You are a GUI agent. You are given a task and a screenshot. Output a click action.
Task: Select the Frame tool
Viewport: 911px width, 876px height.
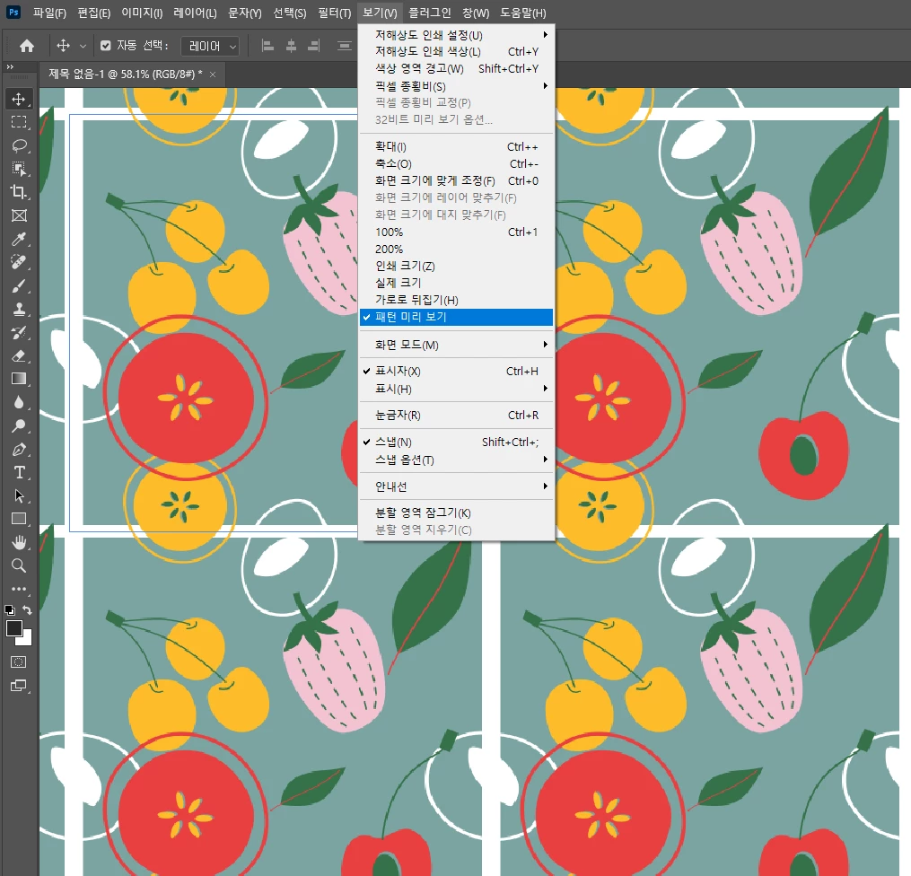click(x=19, y=215)
